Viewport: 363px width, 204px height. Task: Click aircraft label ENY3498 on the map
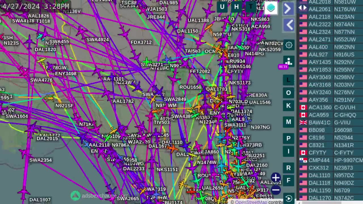(66, 74)
